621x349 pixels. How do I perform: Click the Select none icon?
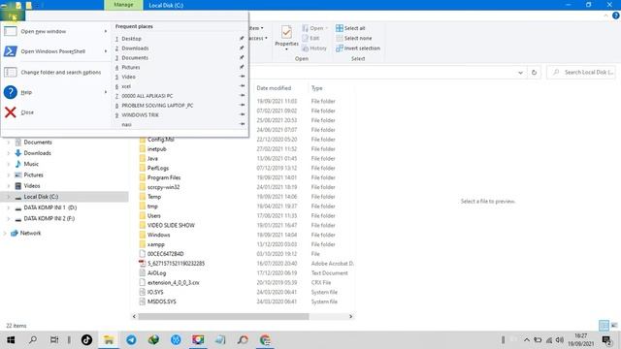click(x=340, y=38)
